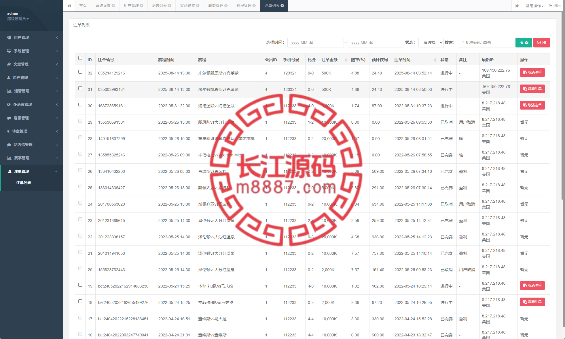Open the 常用操作 dropdown menu

(534, 6)
